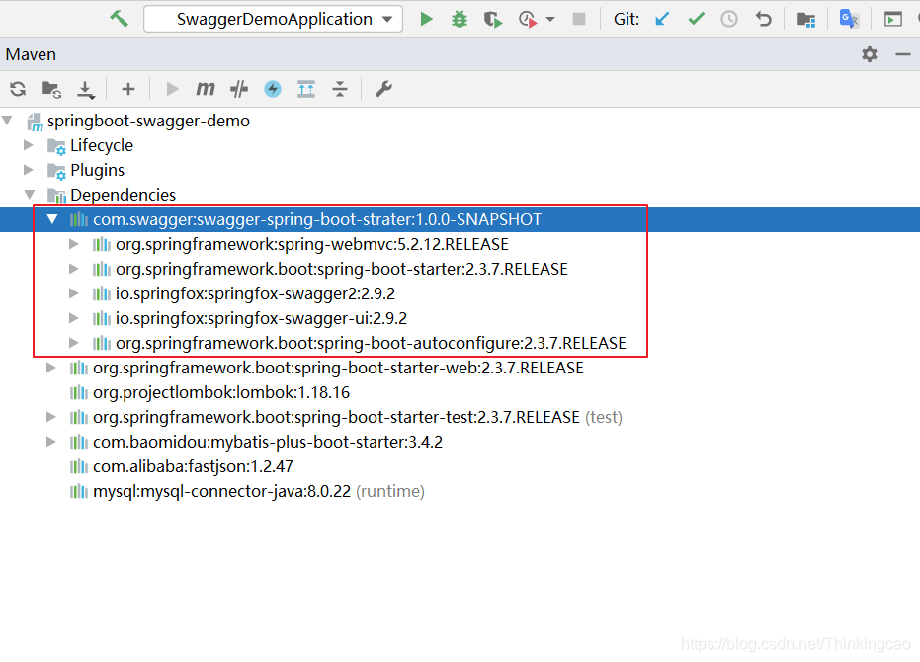This screenshot has width=920, height=662.
Task: Show dependencies diagram icon
Action: pyautogui.click(x=306, y=89)
